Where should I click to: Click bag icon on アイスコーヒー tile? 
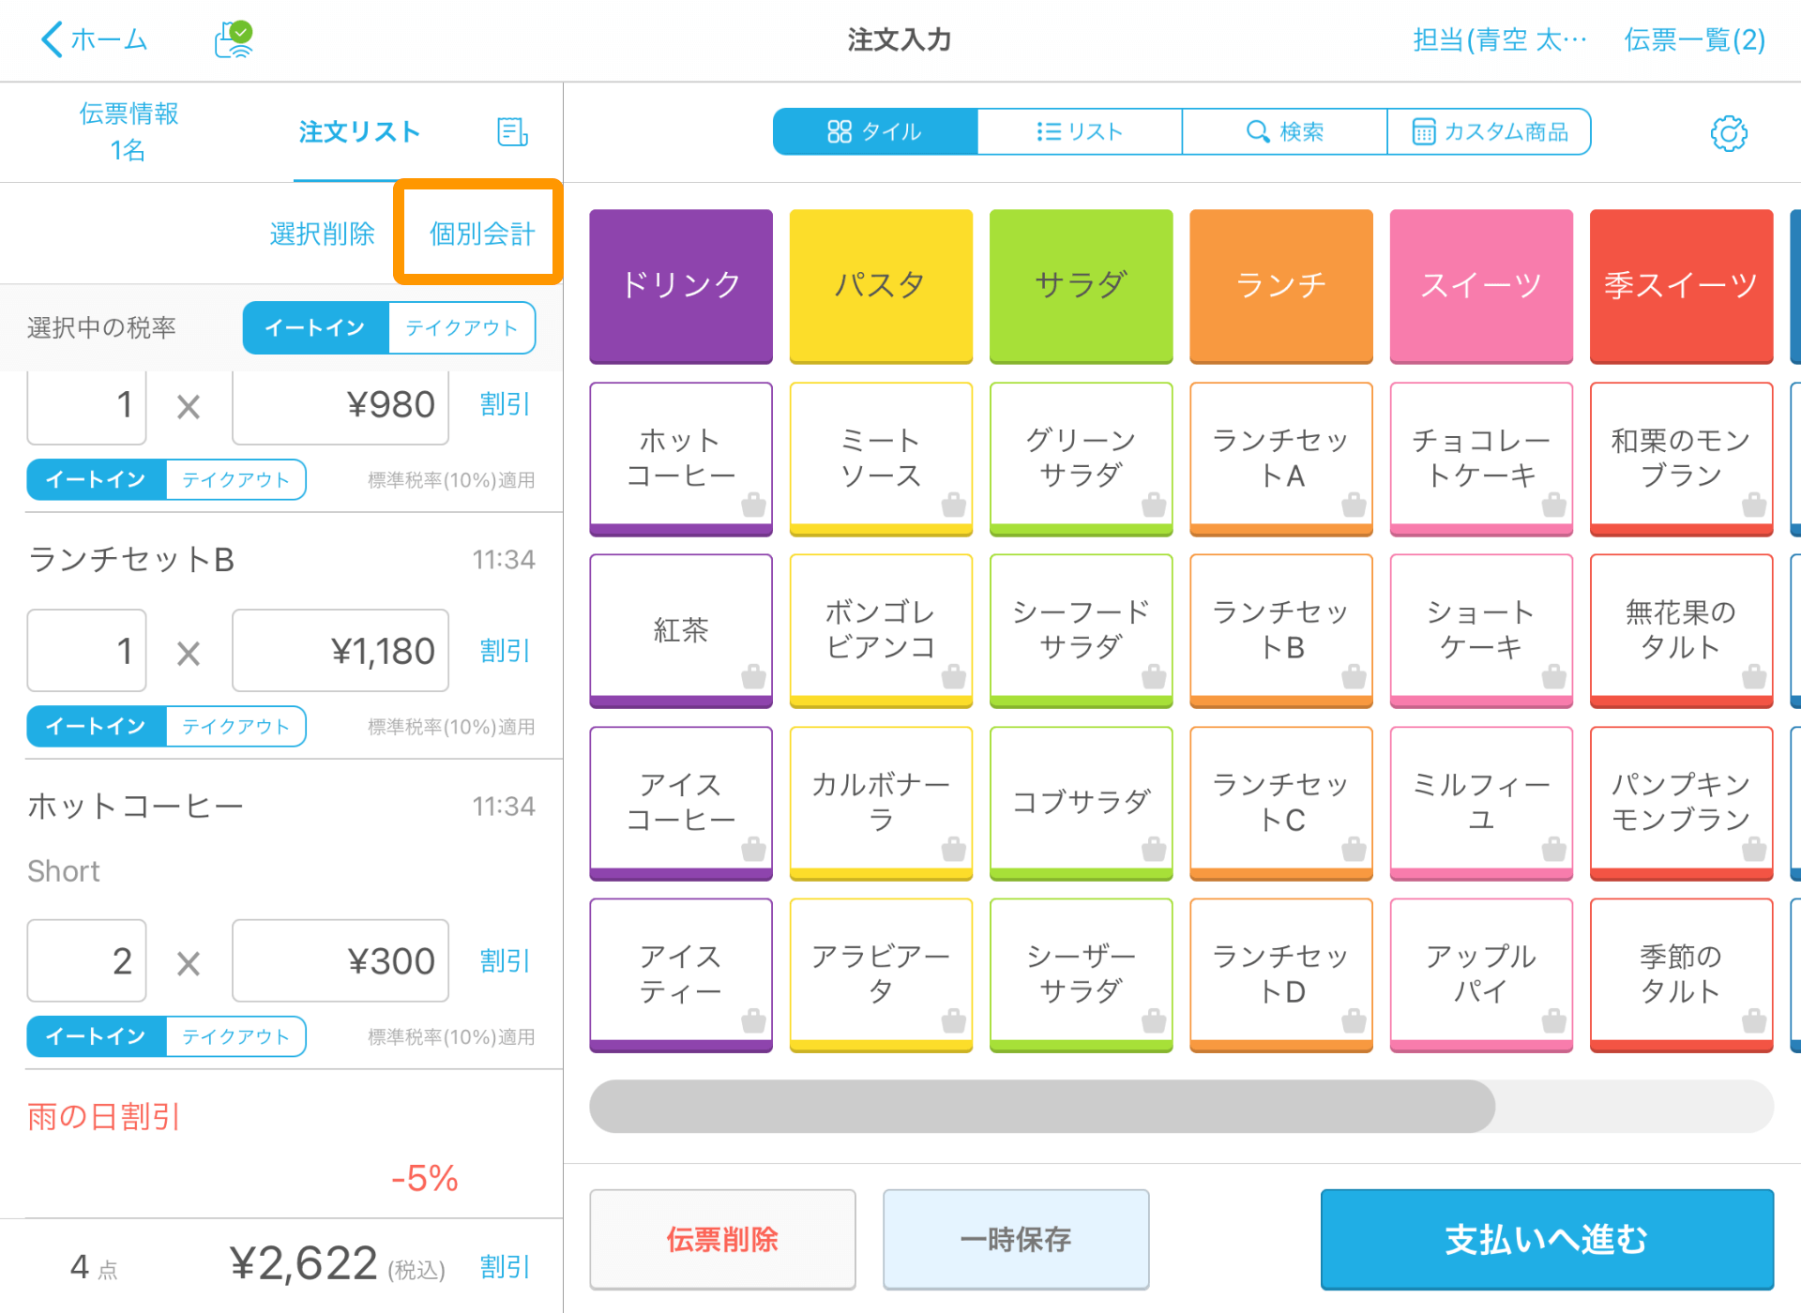[753, 849]
